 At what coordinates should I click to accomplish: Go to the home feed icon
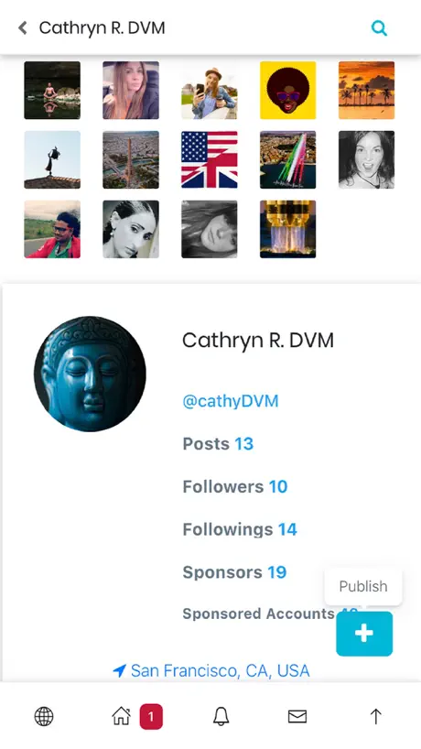[x=121, y=717]
